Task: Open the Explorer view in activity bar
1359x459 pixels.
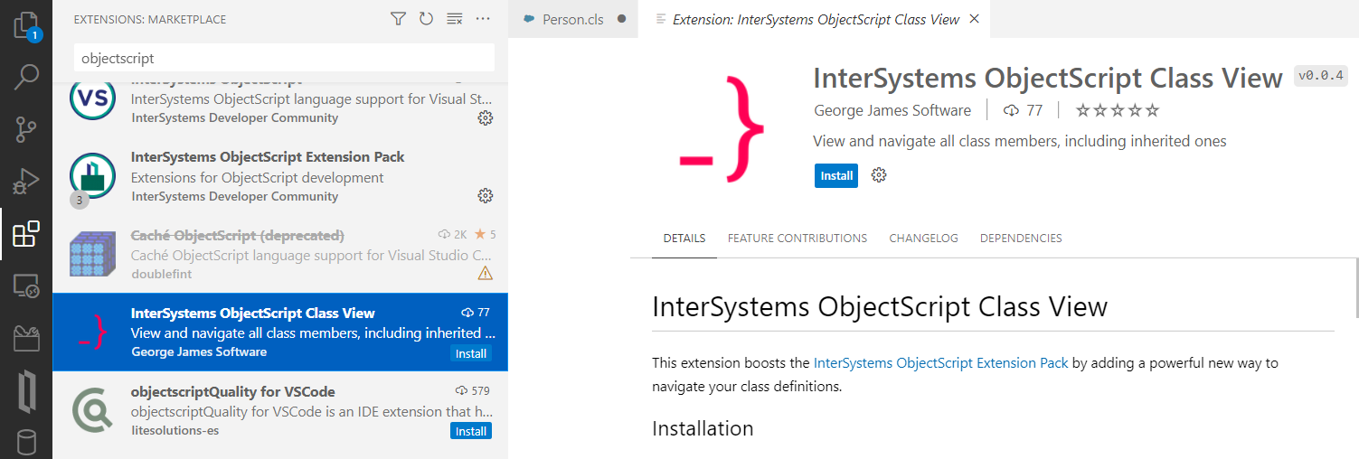Action: click(26, 25)
